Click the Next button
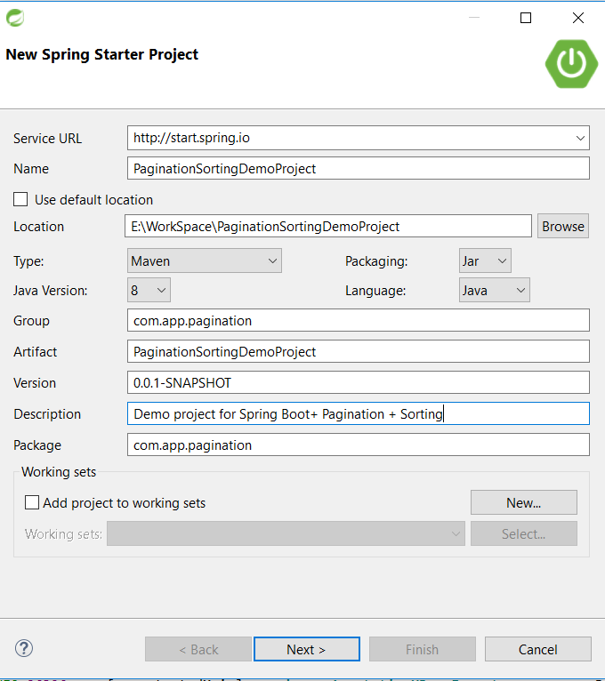 [306, 649]
